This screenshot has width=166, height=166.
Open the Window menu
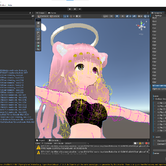[x=3, y=5]
